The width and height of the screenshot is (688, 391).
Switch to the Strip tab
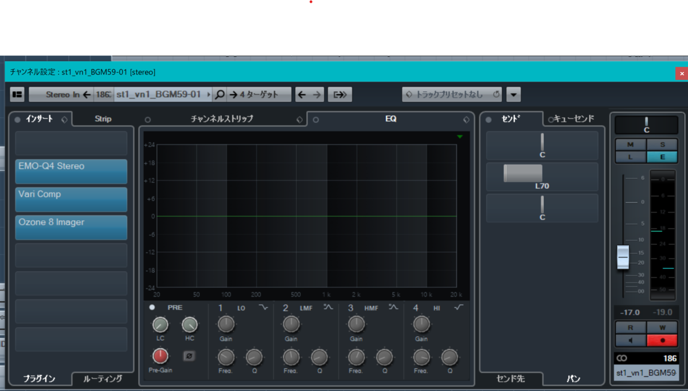point(103,119)
